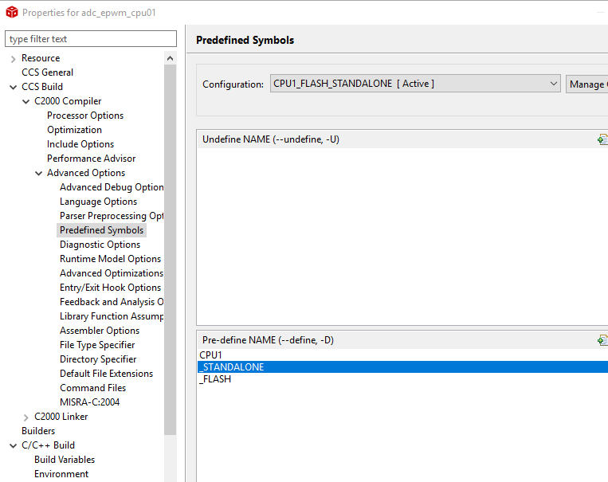
Task: Click the Manage Configurations button
Action: 587,84
